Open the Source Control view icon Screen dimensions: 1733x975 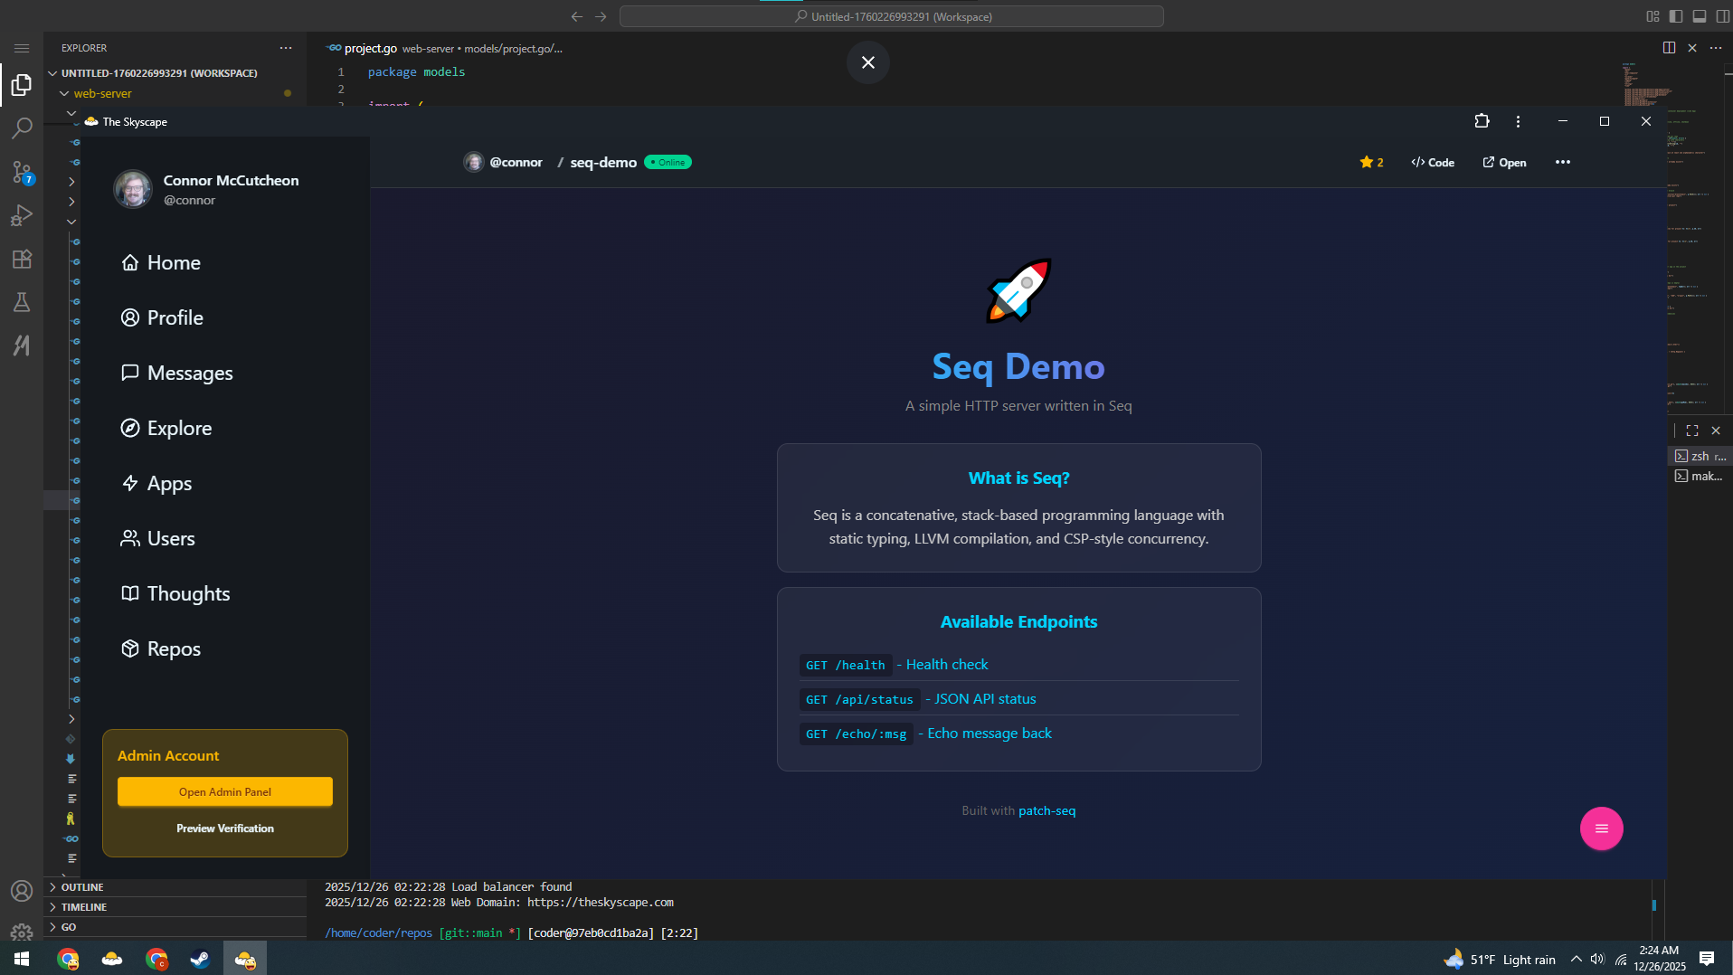click(22, 172)
